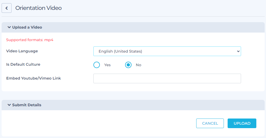This screenshot has width=266, height=138.
Task: Select No radio for Default Culture
Action: (128, 65)
